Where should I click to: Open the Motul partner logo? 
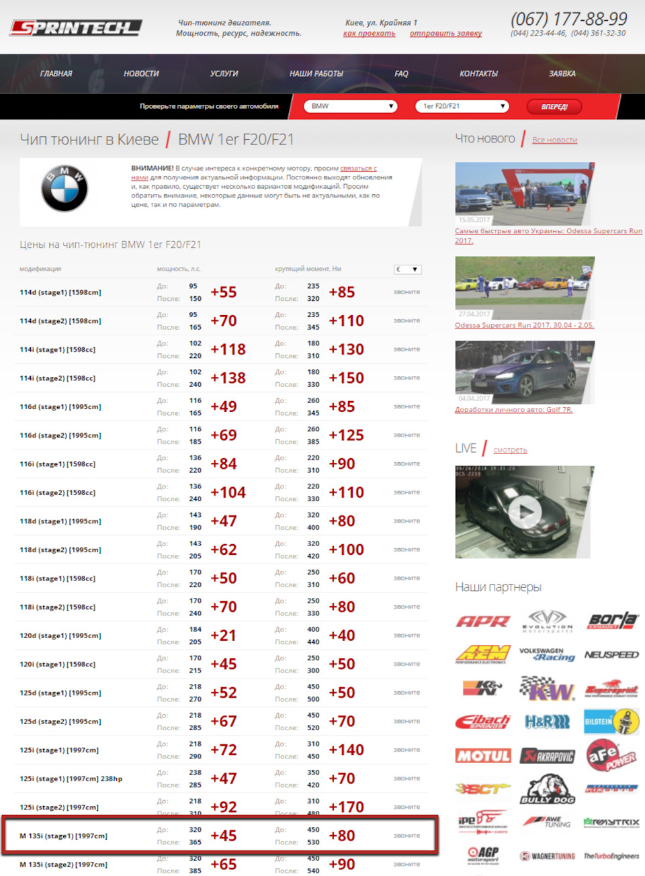point(483,756)
